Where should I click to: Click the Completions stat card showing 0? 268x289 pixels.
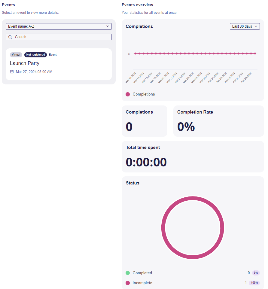[x=145, y=121]
